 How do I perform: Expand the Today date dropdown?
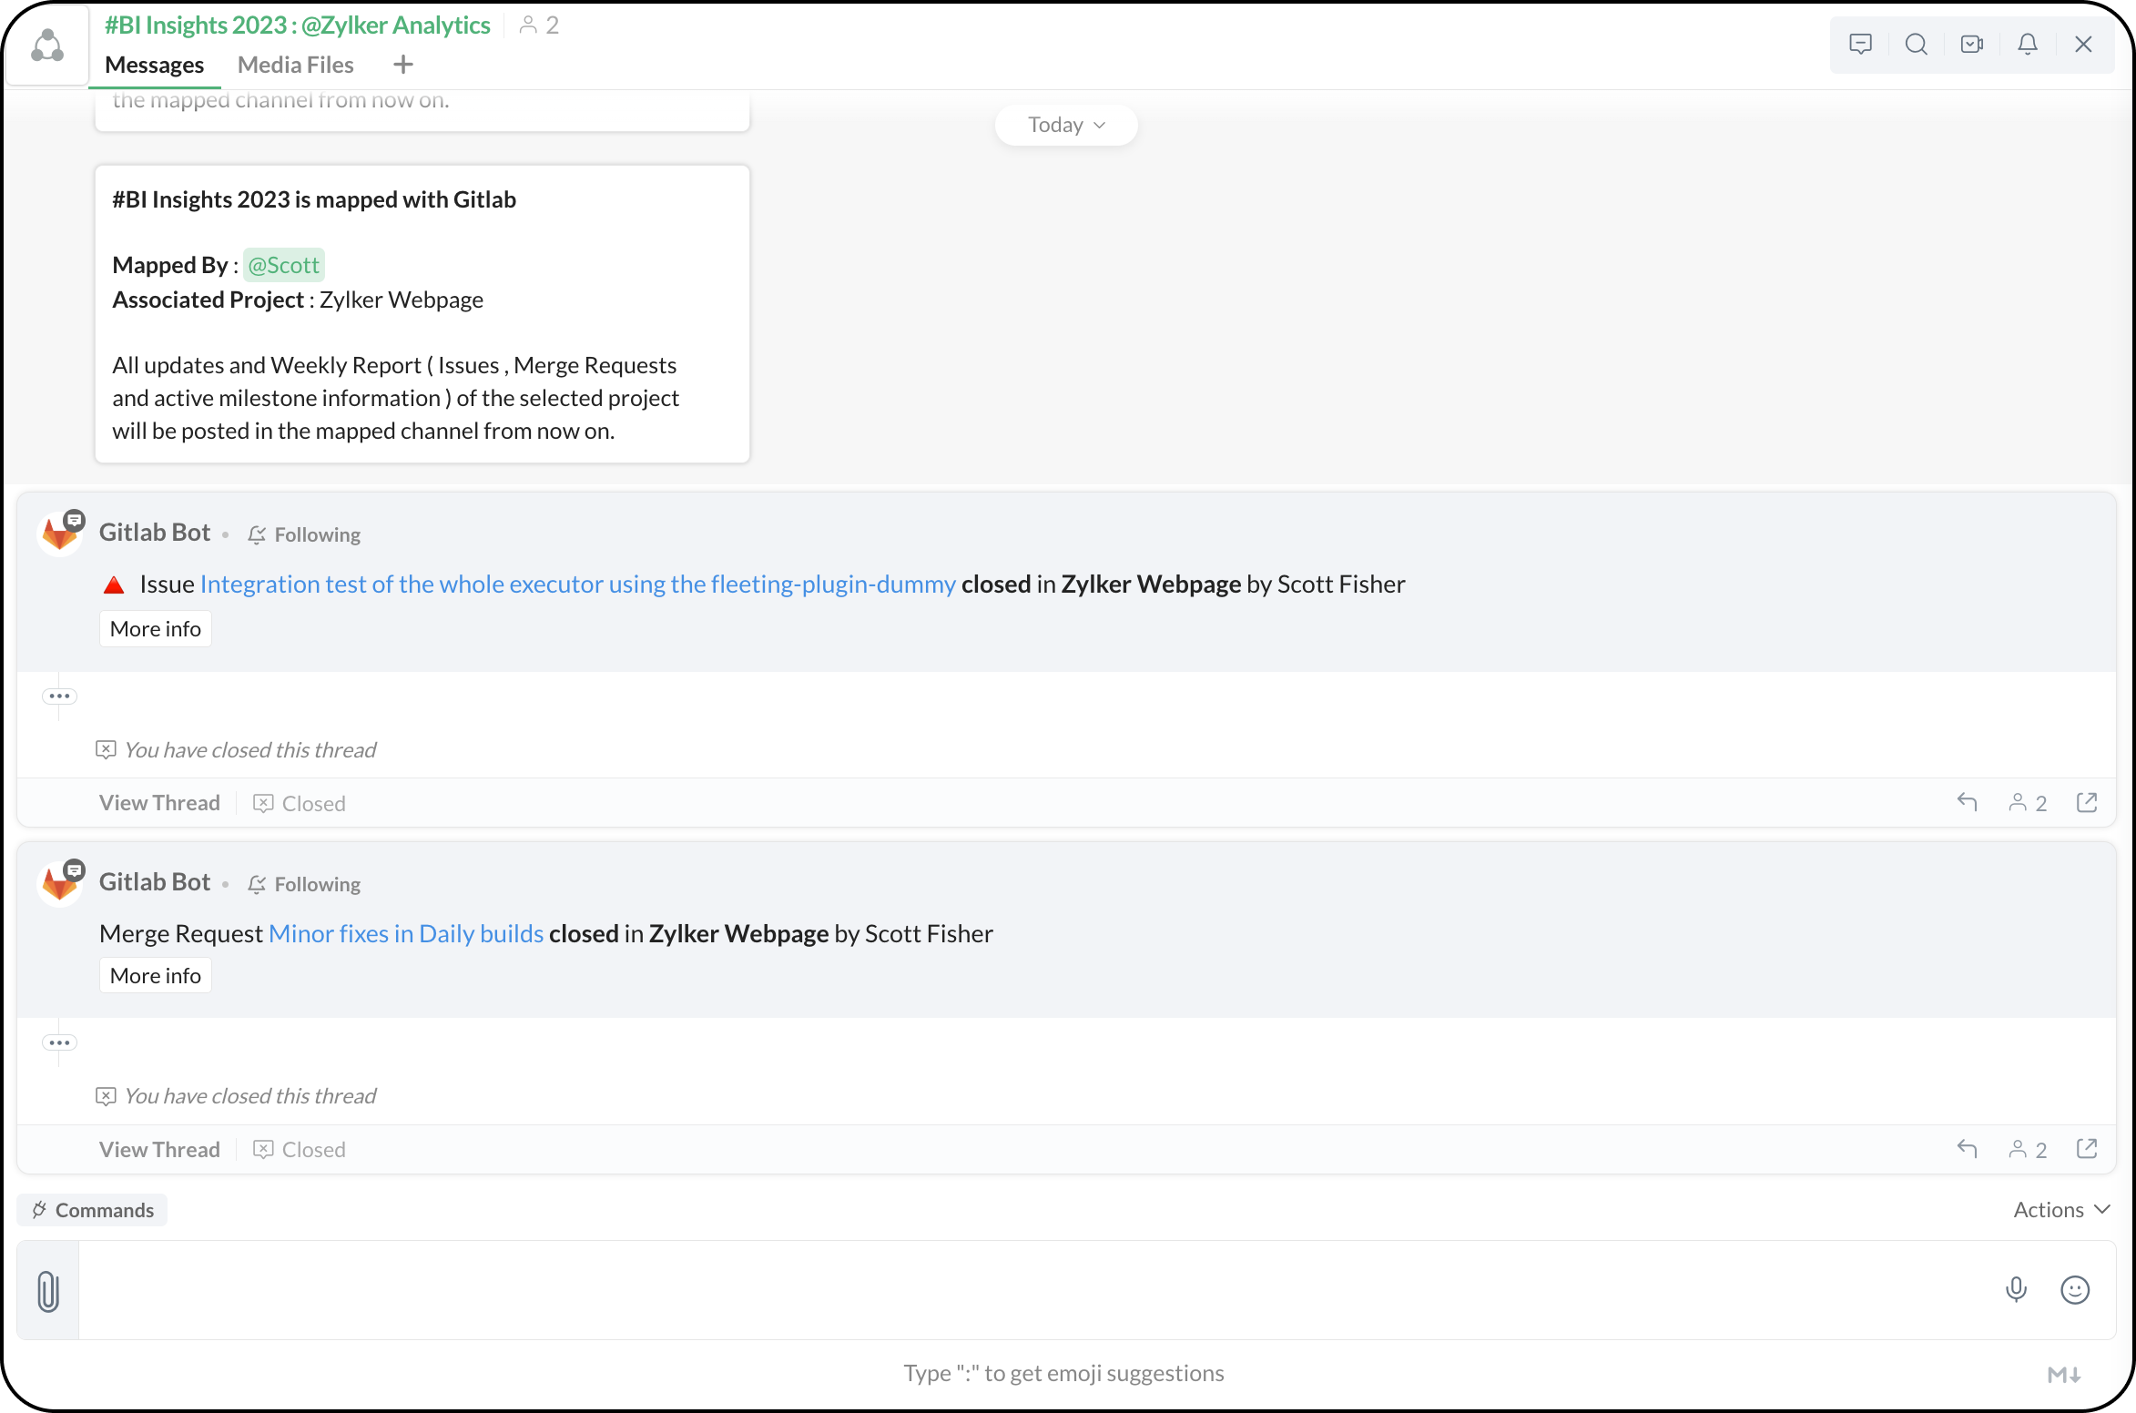1065,125
